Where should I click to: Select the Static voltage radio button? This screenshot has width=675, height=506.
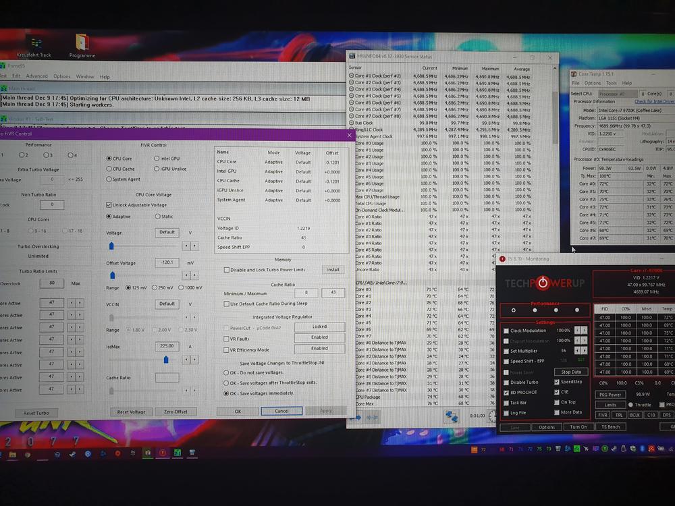tap(159, 217)
